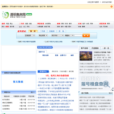
Task: Click the 余杭[站点切换] link at top right
Action: 107,2
